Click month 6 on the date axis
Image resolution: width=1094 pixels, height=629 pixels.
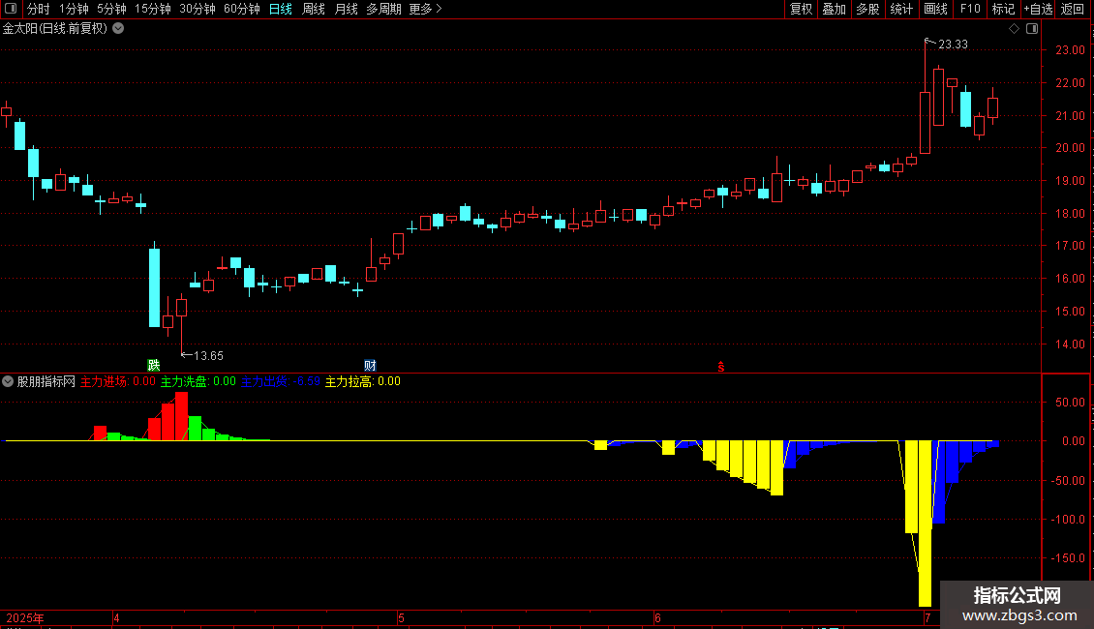click(x=657, y=617)
